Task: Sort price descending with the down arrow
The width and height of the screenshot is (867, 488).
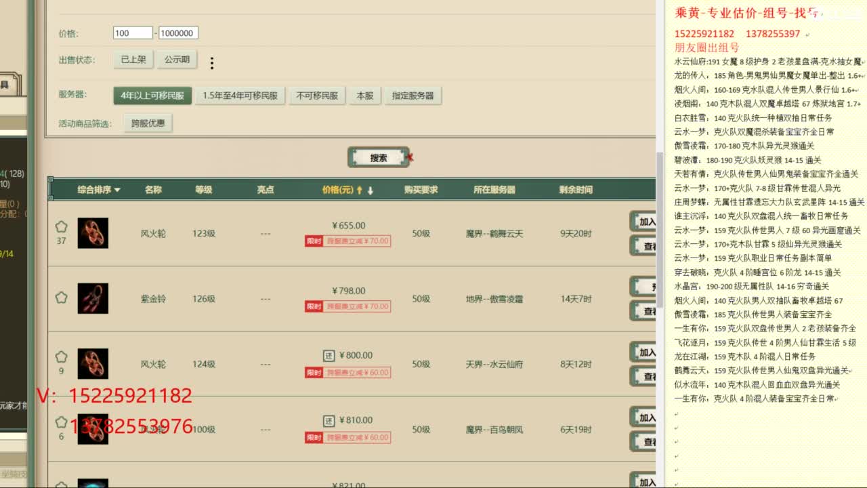Action: [x=371, y=190]
